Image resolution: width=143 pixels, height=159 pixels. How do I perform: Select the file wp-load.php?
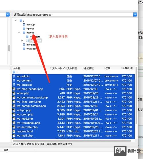pyautogui.click(x=25, y=119)
